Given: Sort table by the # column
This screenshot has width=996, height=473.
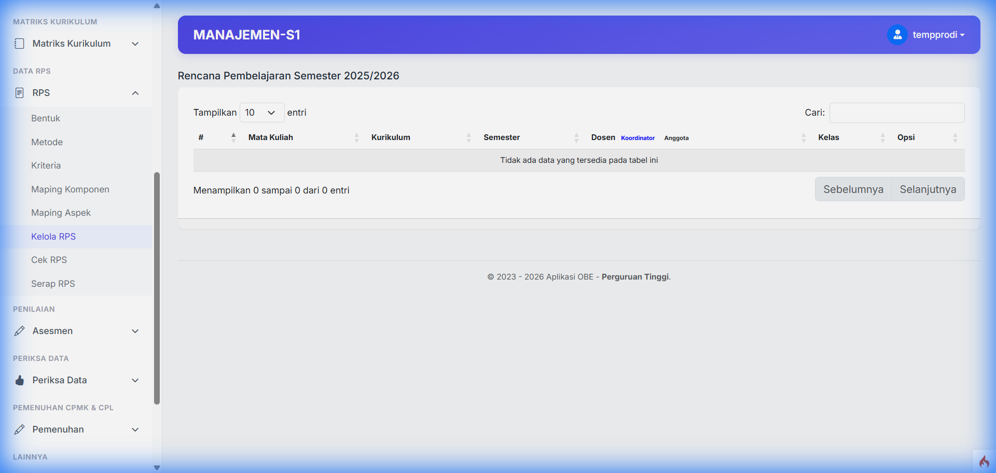Looking at the screenshot, I should (233, 137).
